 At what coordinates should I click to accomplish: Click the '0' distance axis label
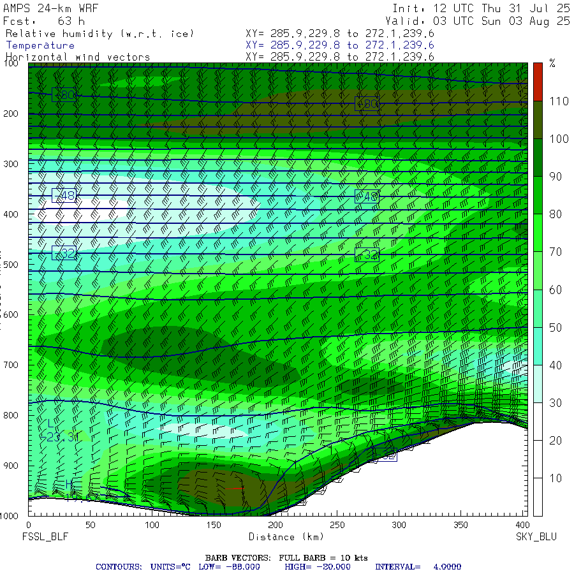[29, 525]
